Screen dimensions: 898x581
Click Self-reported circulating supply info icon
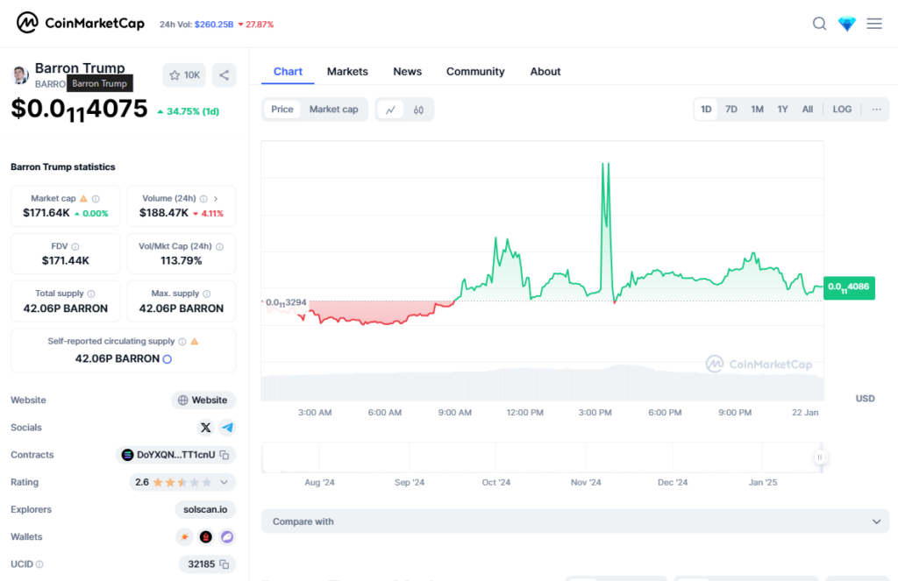182,342
